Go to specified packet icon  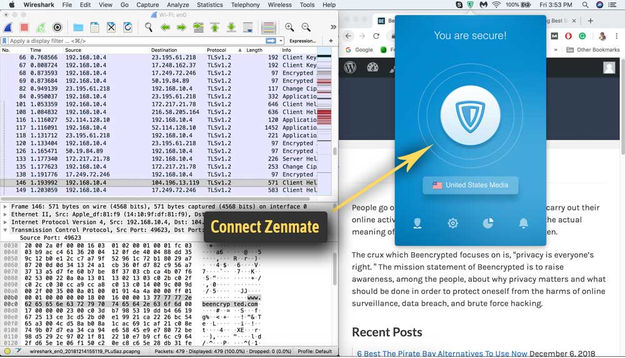pyautogui.click(x=198, y=27)
